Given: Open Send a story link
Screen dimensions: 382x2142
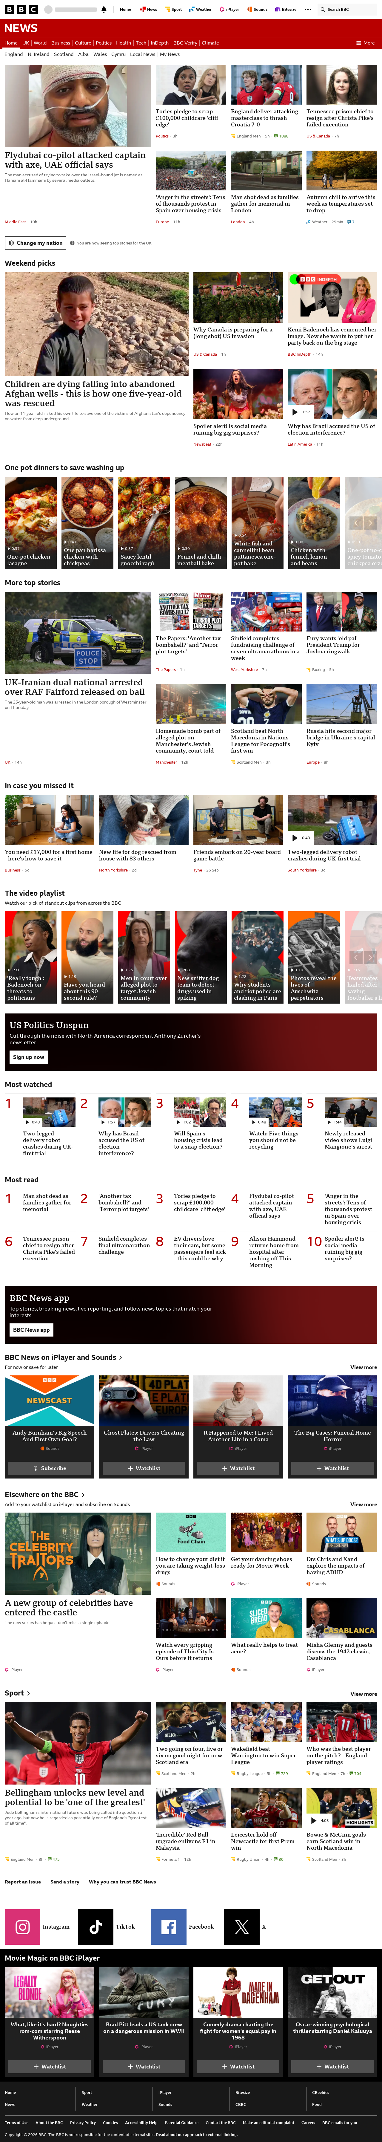Looking at the screenshot, I should click(65, 1882).
